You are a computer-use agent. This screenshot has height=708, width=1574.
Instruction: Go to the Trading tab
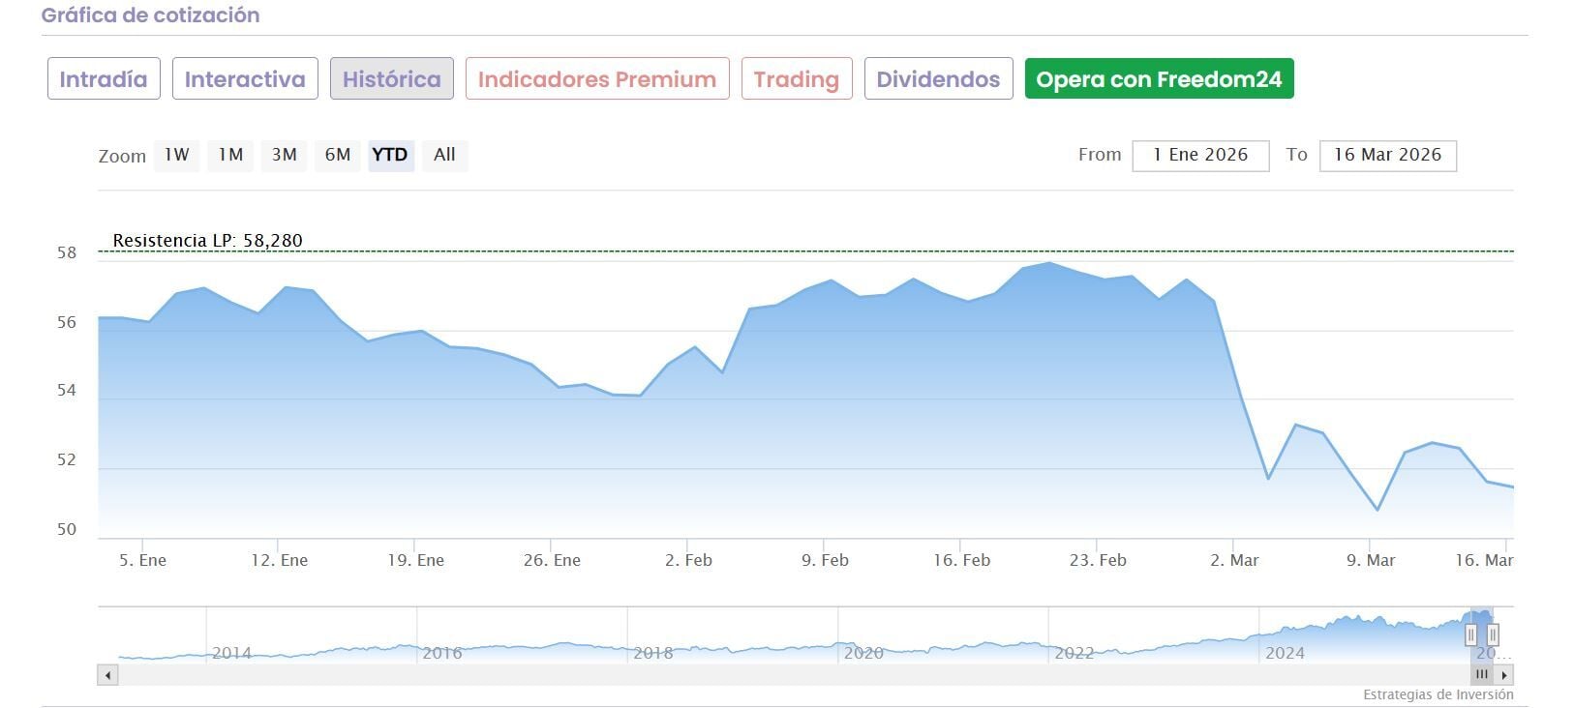pyautogui.click(x=797, y=79)
